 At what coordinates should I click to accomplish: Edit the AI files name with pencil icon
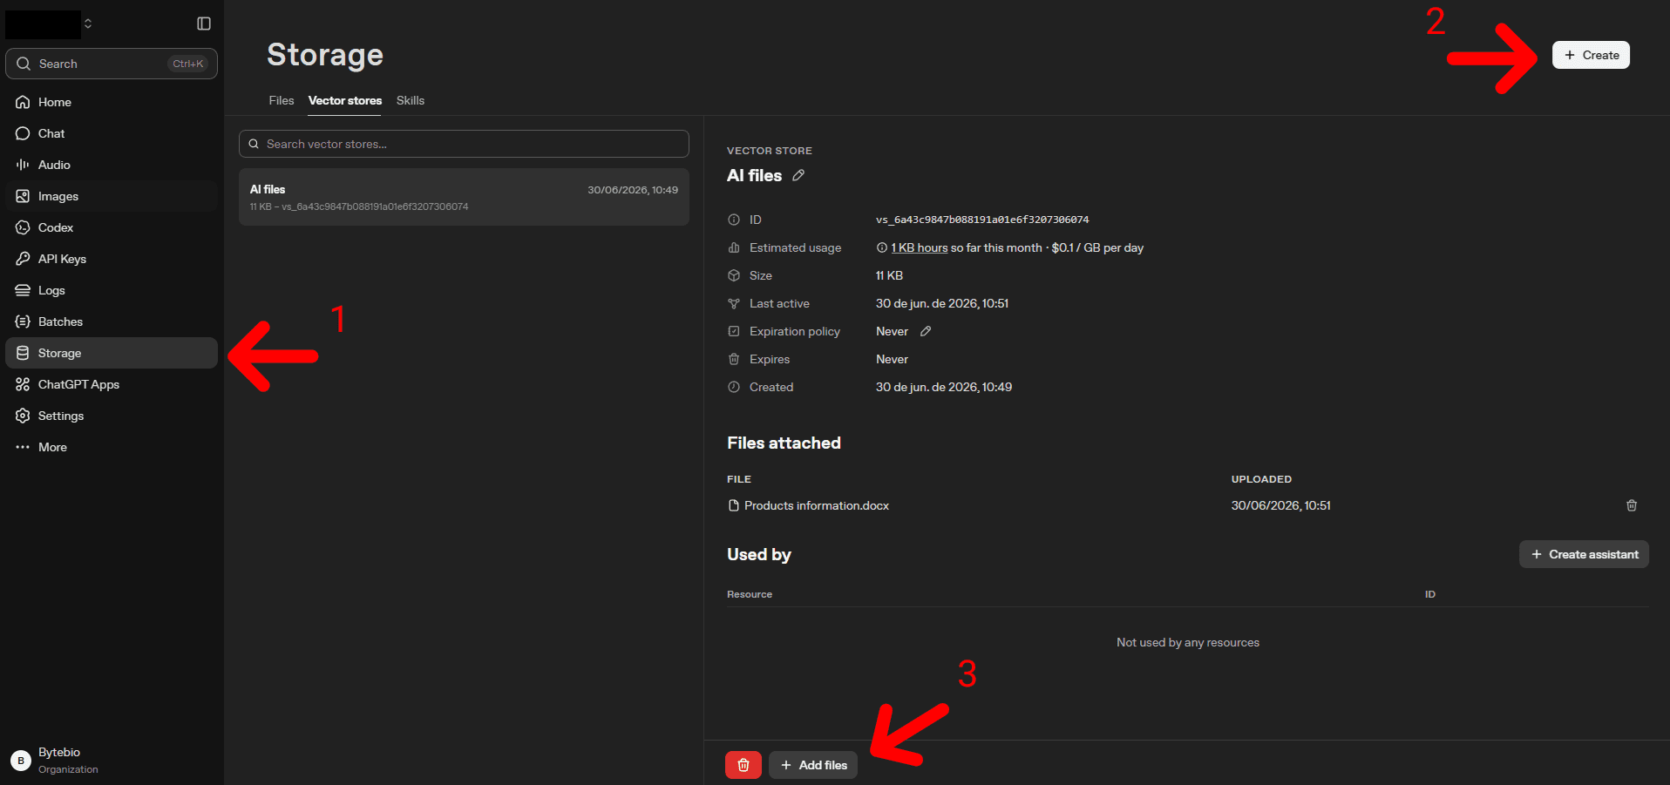pyautogui.click(x=798, y=175)
